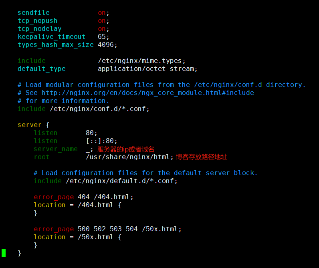Click application/octet-stream default type value
Screen dimensions: 319x268
coord(147,69)
